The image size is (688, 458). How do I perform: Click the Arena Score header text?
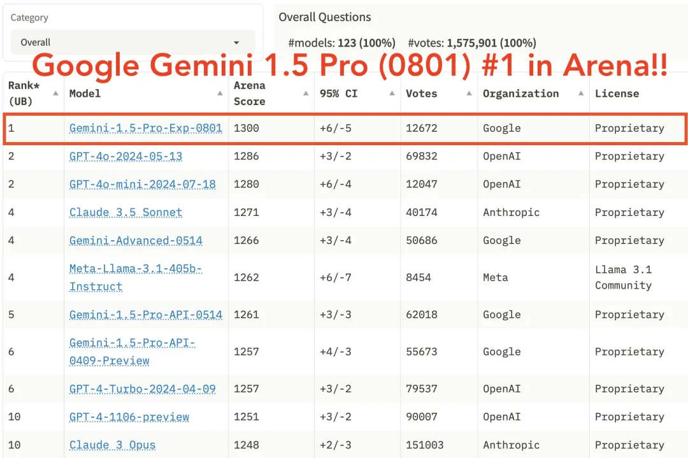click(250, 94)
